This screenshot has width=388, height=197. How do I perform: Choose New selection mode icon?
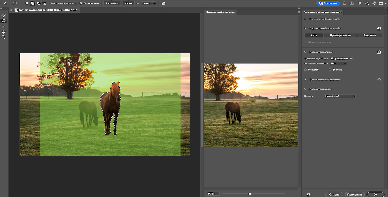pos(27,3)
